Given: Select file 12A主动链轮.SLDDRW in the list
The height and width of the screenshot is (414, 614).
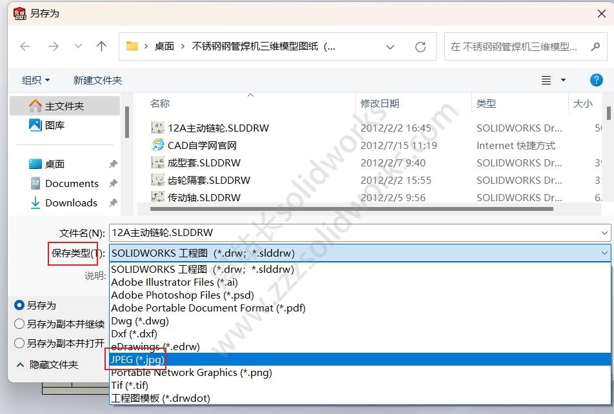Looking at the screenshot, I should [x=218, y=128].
